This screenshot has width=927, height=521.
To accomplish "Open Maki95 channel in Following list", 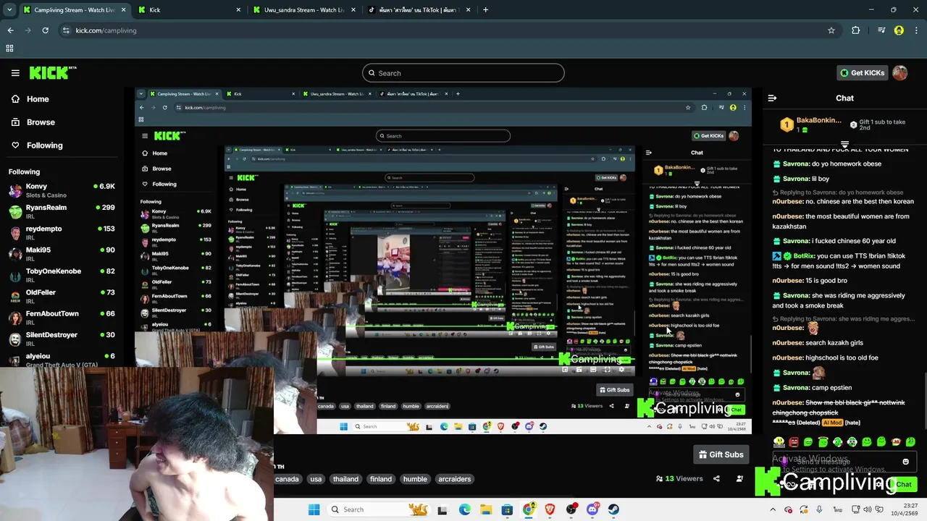I will pyautogui.click(x=62, y=253).
